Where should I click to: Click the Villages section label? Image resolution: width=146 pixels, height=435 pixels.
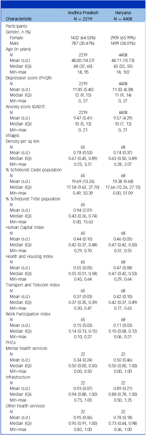click(12, 135)
